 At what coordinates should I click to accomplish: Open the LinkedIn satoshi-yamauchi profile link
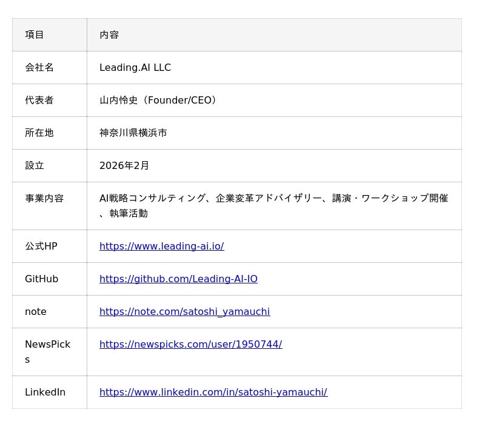pyautogui.click(x=213, y=392)
